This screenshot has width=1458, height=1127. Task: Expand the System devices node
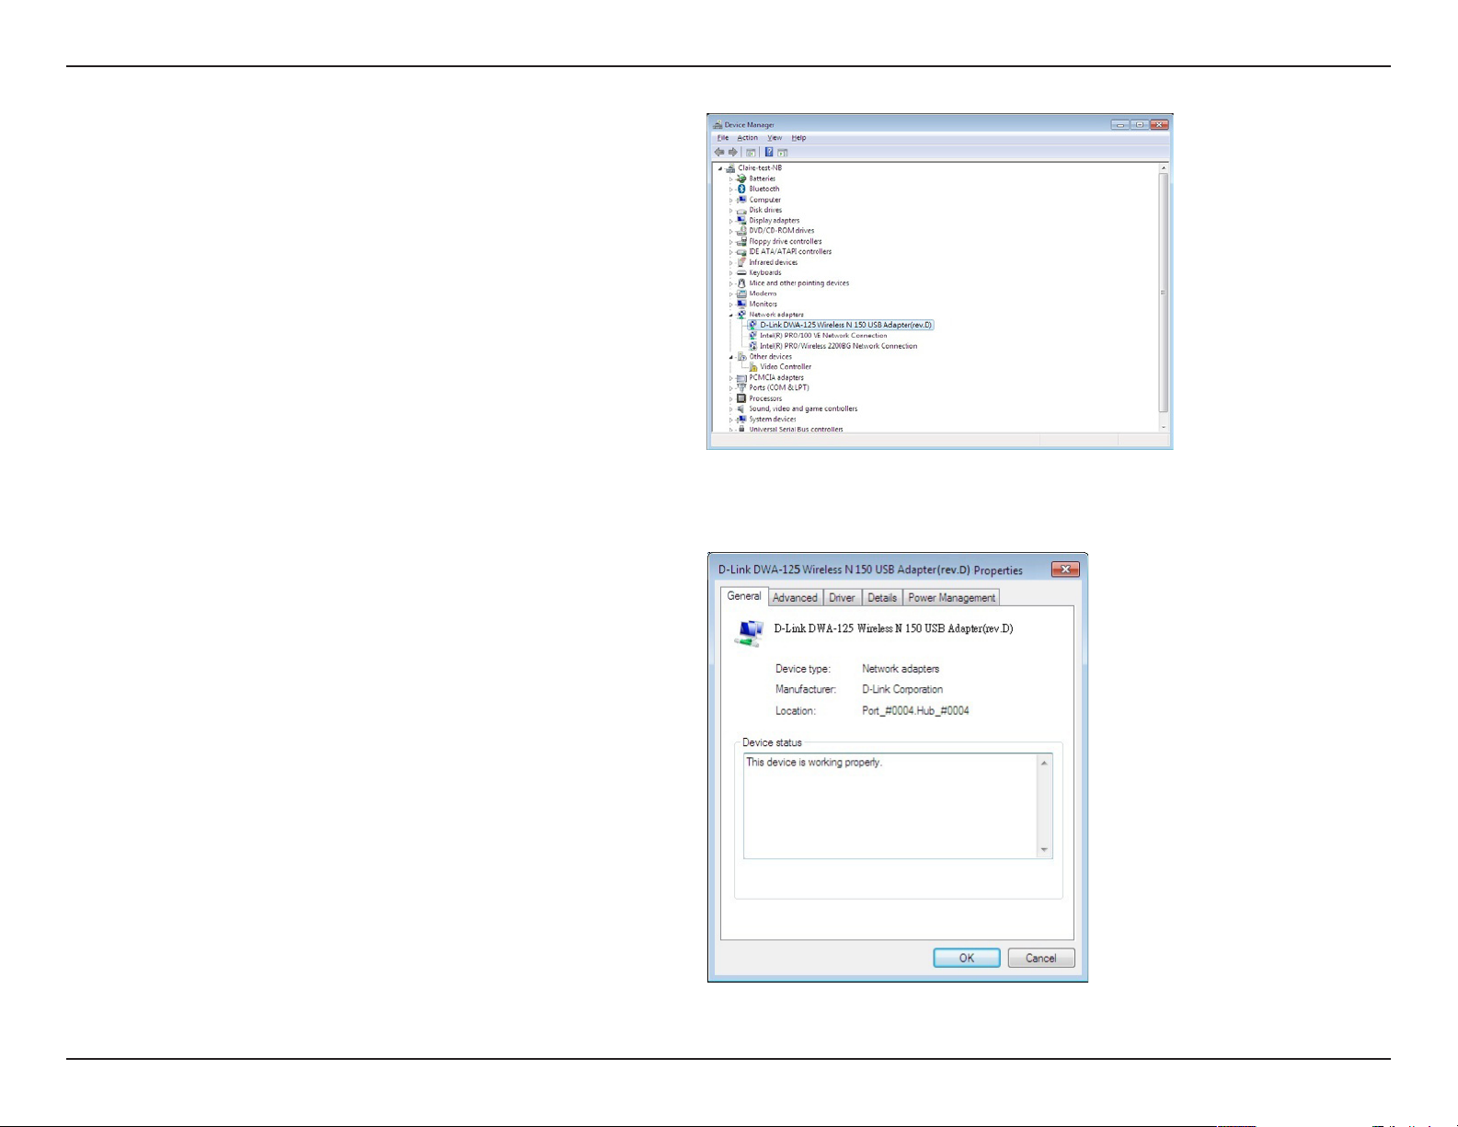[x=731, y=419]
